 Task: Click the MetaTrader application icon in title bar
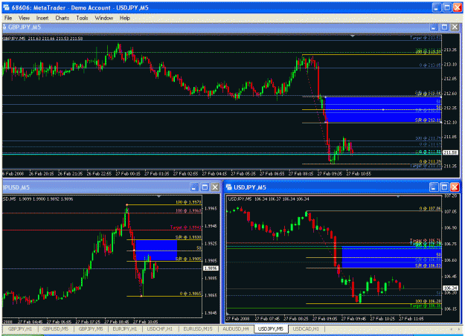click(6, 7)
